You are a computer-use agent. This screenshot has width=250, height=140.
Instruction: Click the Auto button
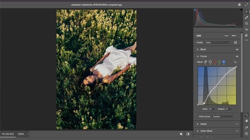pos(227,36)
